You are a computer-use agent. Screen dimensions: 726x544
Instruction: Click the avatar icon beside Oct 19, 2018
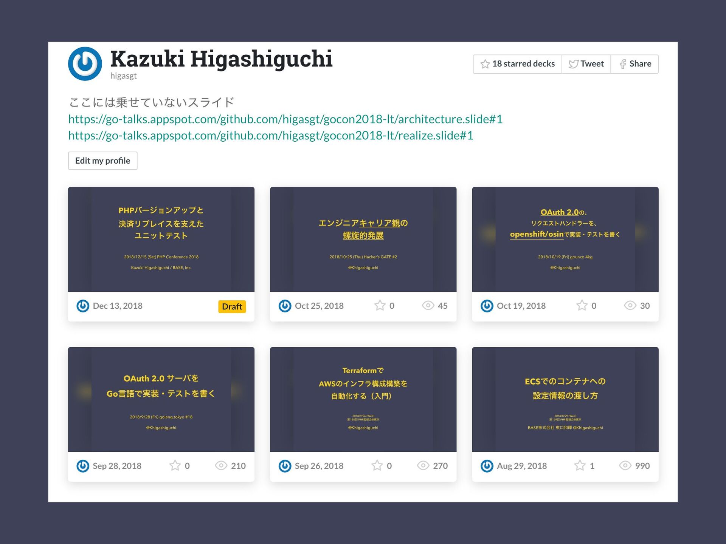[x=487, y=306]
